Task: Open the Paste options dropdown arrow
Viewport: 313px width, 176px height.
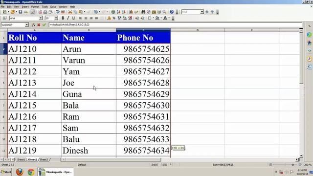Action: [x=85, y=12]
